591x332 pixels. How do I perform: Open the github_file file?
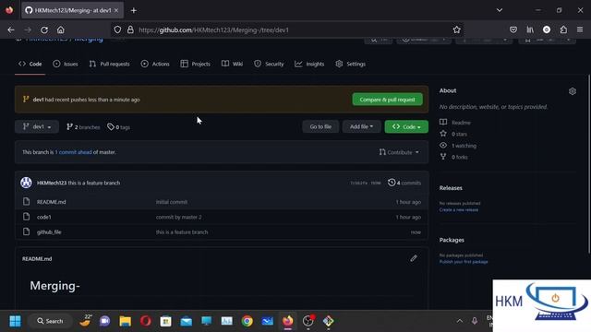click(x=49, y=232)
